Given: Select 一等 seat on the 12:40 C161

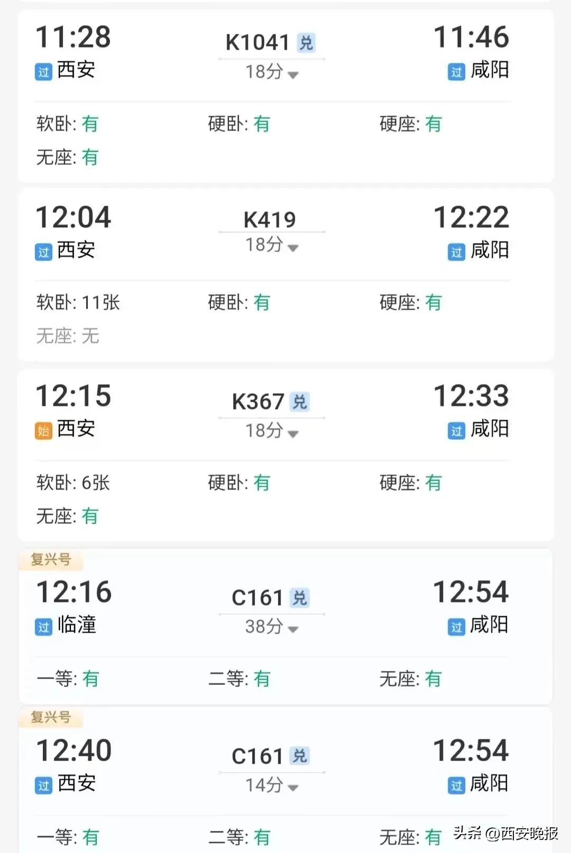Looking at the screenshot, I should pos(68,837).
